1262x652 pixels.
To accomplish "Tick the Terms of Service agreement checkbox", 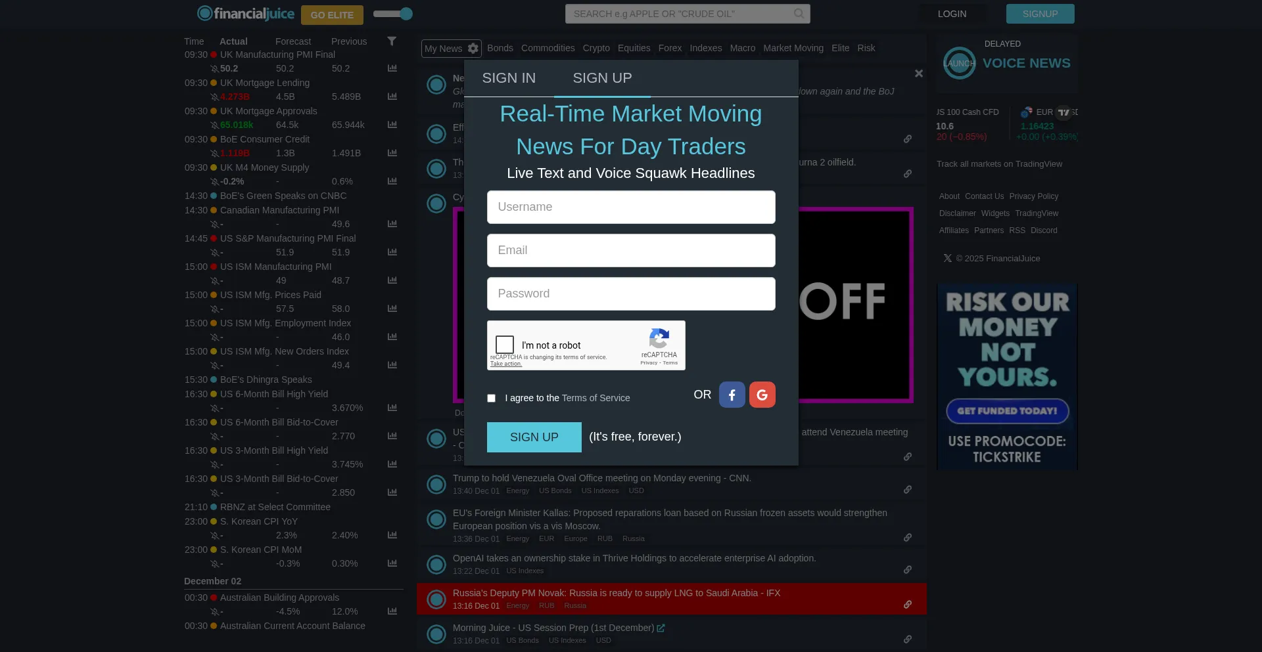I will tap(491, 398).
